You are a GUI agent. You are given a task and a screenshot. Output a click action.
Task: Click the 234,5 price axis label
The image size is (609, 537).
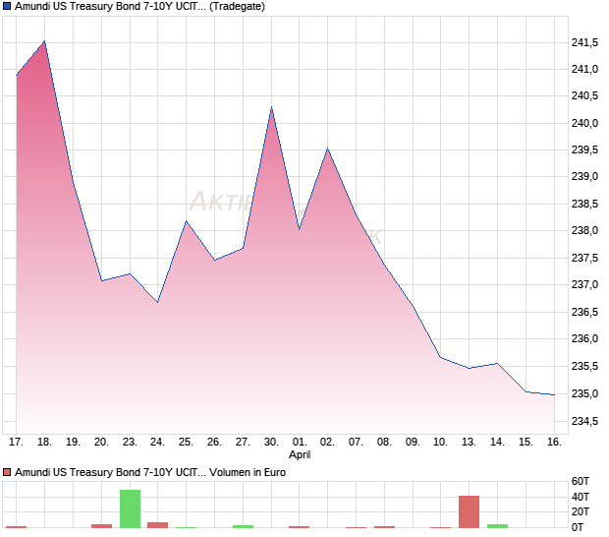coord(584,421)
